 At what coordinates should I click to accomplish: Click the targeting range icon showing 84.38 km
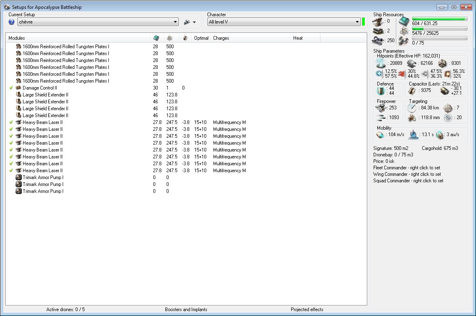(x=412, y=108)
